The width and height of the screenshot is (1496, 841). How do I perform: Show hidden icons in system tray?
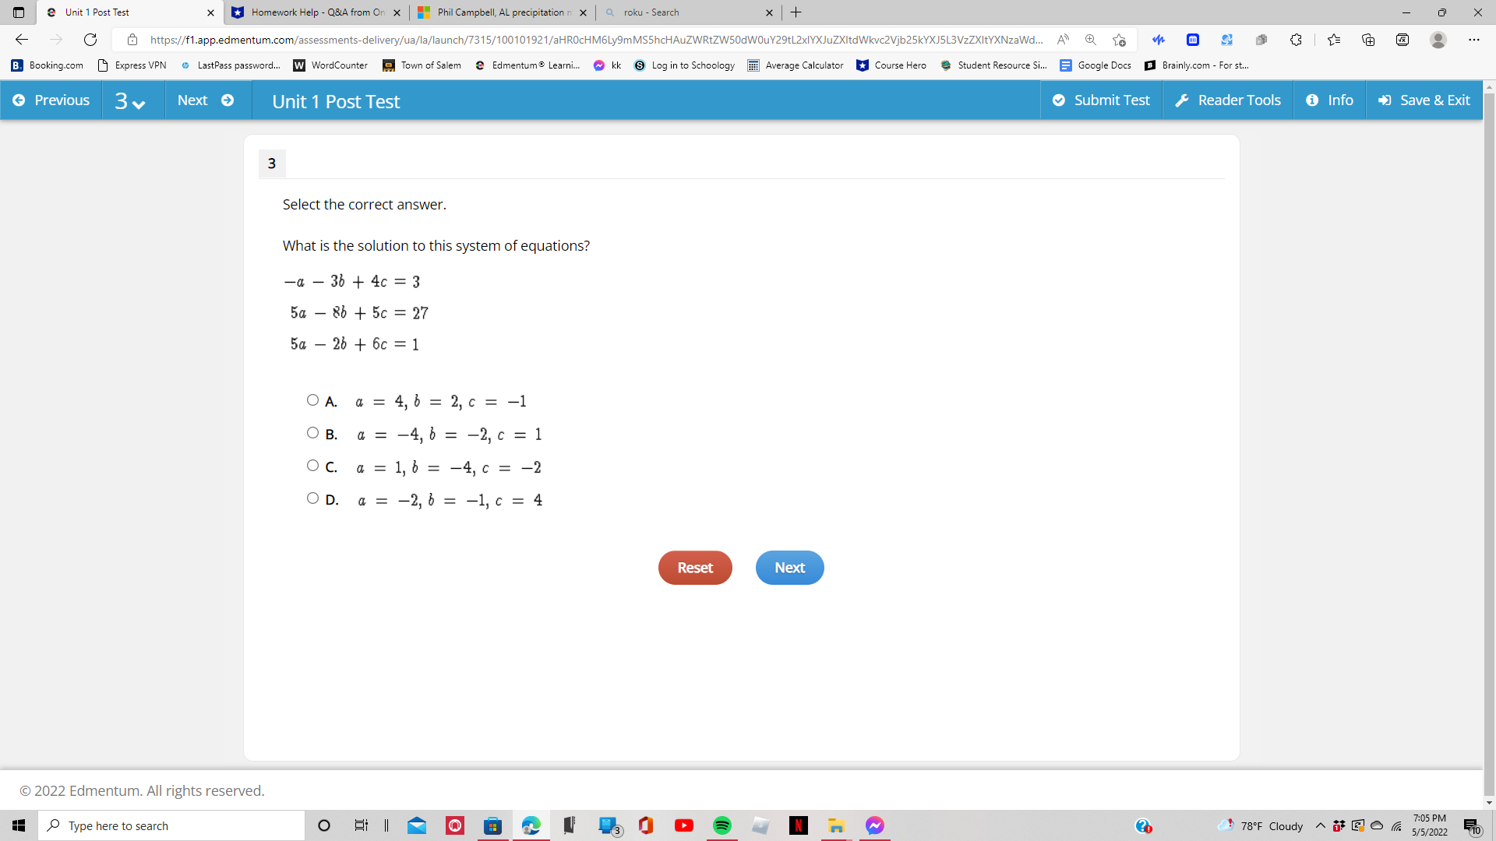[x=1319, y=825]
